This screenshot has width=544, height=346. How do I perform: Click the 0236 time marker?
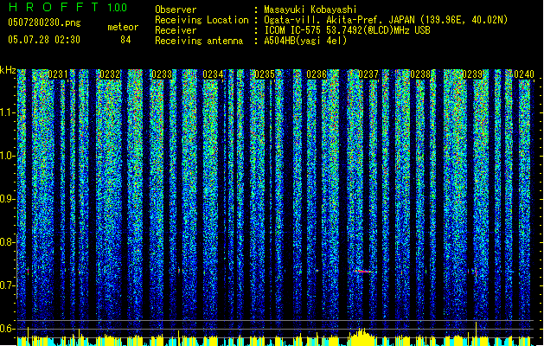coord(317,74)
